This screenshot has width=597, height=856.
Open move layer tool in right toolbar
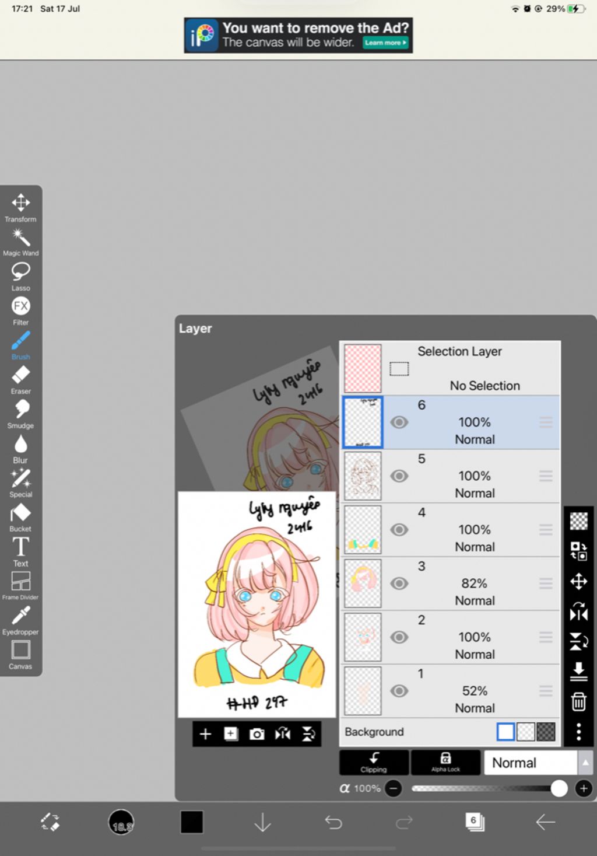point(578,581)
